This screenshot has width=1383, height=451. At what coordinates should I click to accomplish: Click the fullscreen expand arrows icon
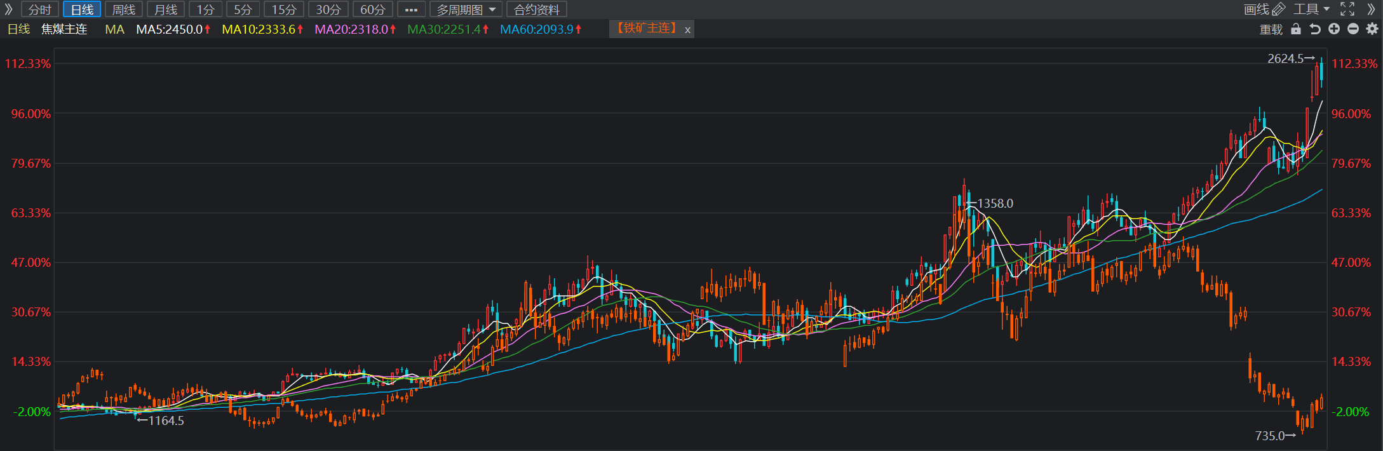1347,9
